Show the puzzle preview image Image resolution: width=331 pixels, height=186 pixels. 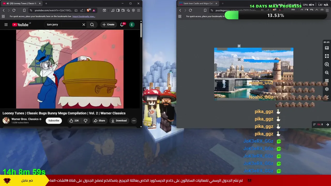327,48
